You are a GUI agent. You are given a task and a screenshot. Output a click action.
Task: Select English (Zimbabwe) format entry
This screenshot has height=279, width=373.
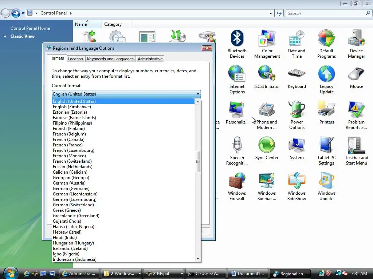click(123, 107)
